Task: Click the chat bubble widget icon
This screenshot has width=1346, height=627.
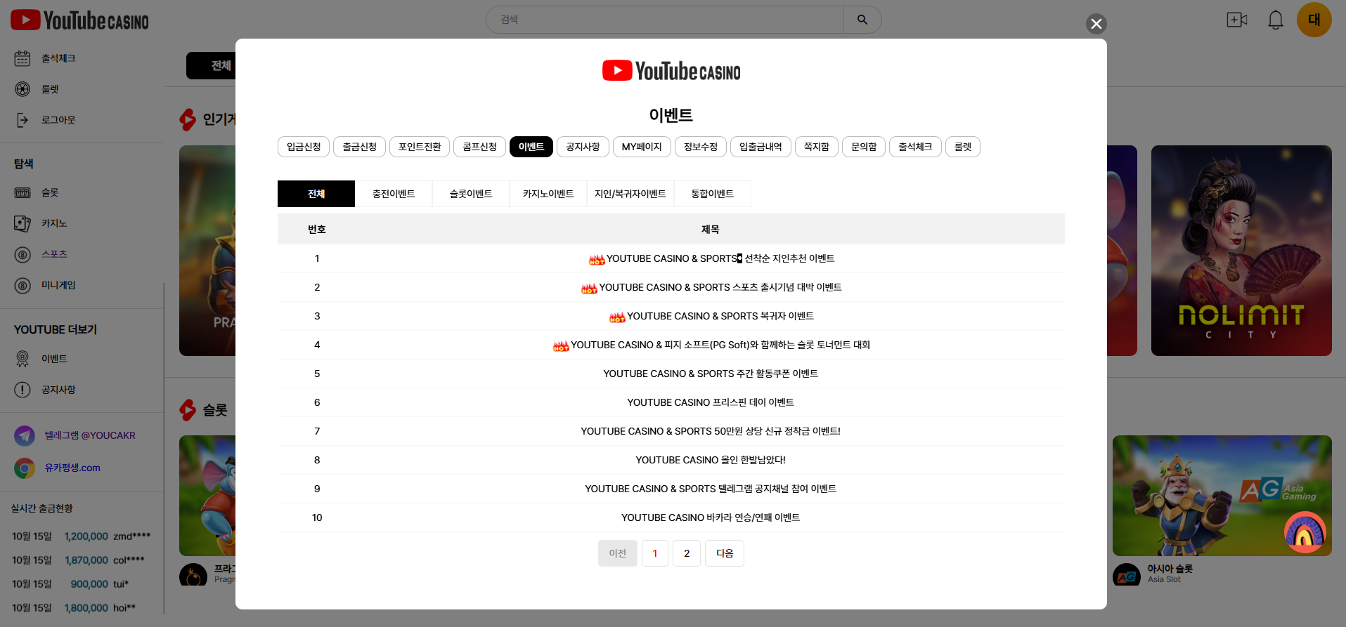Action: (x=1305, y=532)
